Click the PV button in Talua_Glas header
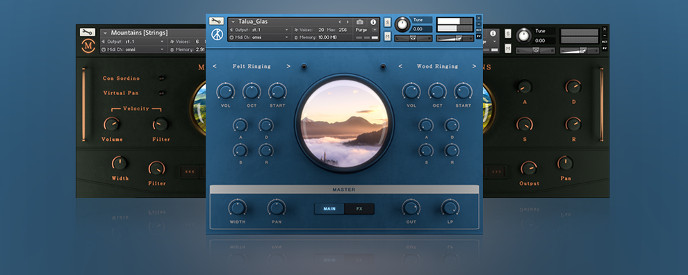Image resolution: width=688 pixels, height=275 pixels. [479, 36]
